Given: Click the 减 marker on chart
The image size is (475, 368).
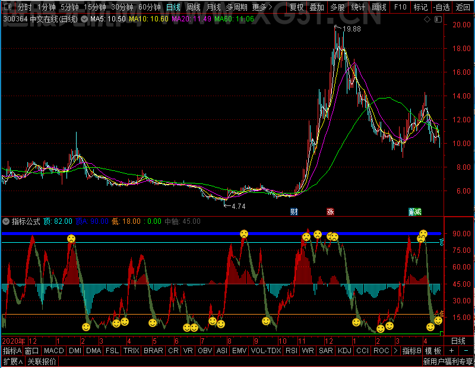Looking at the screenshot, I should (418, 212).
